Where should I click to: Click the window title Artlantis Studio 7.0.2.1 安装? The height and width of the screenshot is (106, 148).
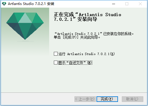click(x=31, y=4)
